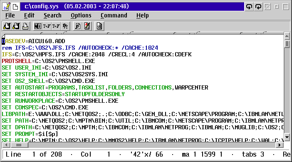
Task: Click the SET AUTOSTART line
Action: pyautogui.click(x=105, y=87)
